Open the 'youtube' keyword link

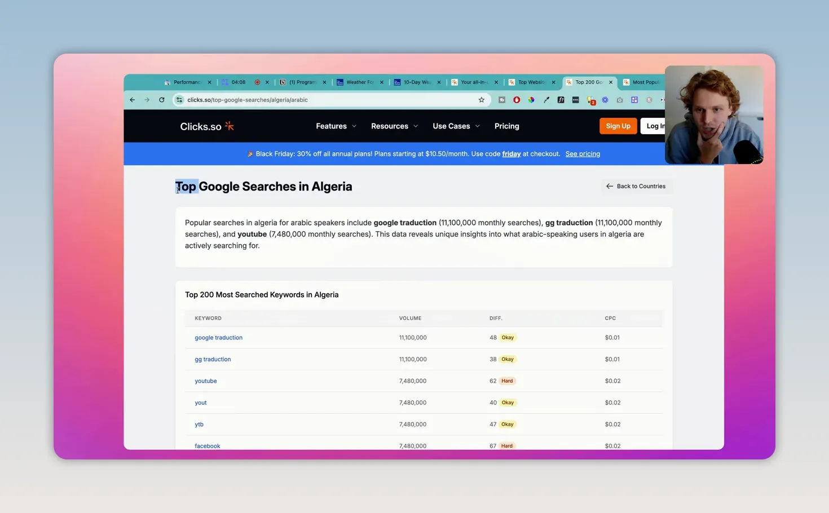[206, 381]
